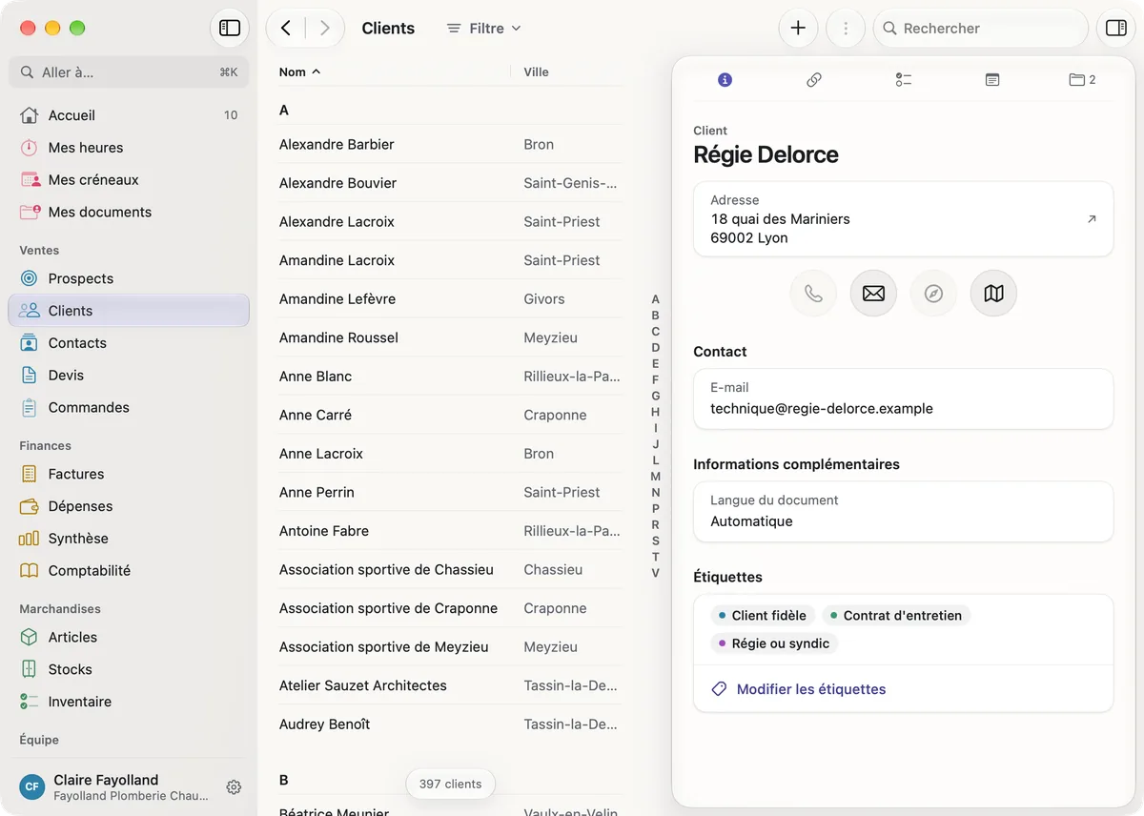Jump to letter B in alphabet index
The width and height of the screenshot is (1144, 816).
point(655,316)
